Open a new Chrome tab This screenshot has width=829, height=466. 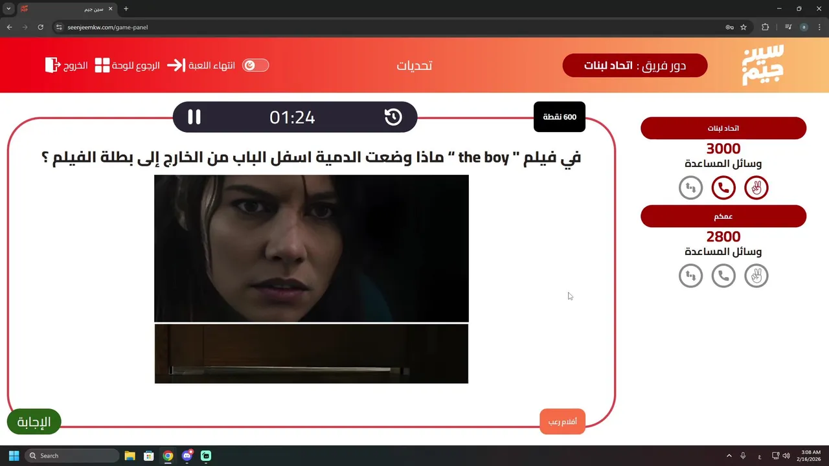tap(126, 9)
